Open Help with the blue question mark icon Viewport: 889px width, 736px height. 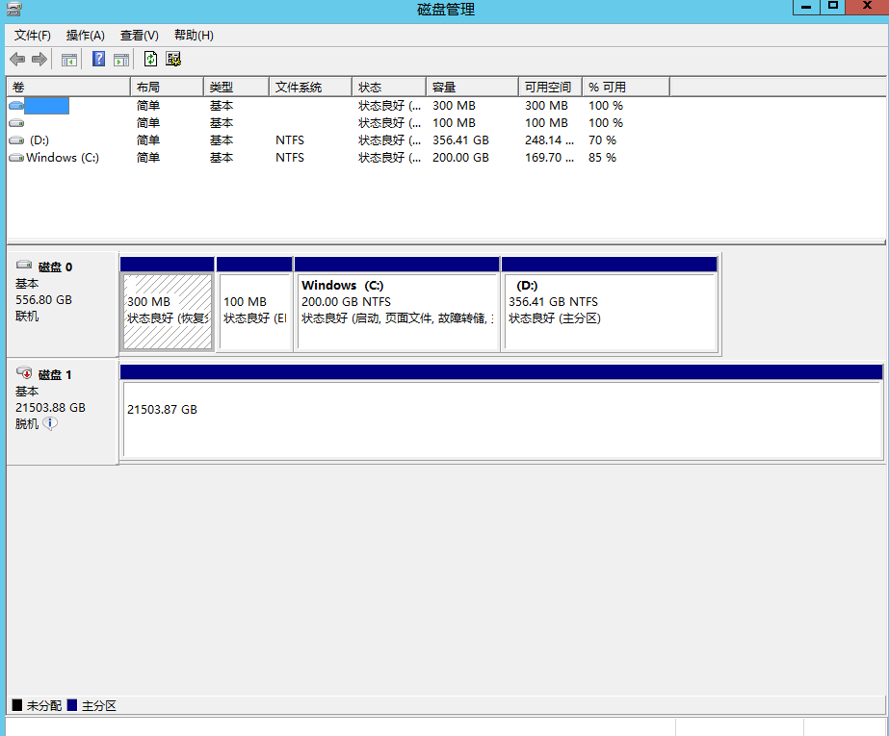tap(98, 60)
